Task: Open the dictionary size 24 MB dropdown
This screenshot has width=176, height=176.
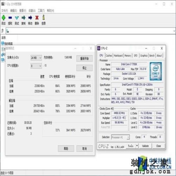Action: pyautogui.click(x=36, y=58)
